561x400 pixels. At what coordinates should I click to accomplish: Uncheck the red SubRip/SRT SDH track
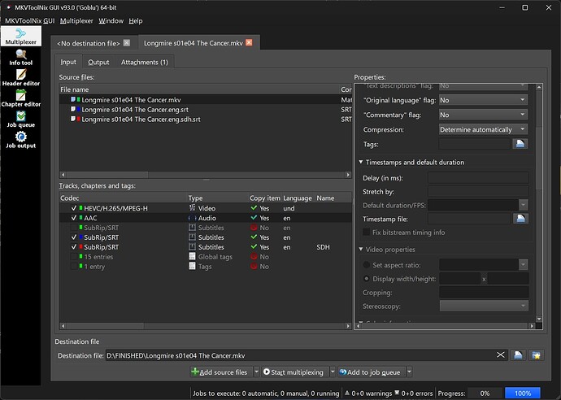pyautogui.click(x=74, y=247)
